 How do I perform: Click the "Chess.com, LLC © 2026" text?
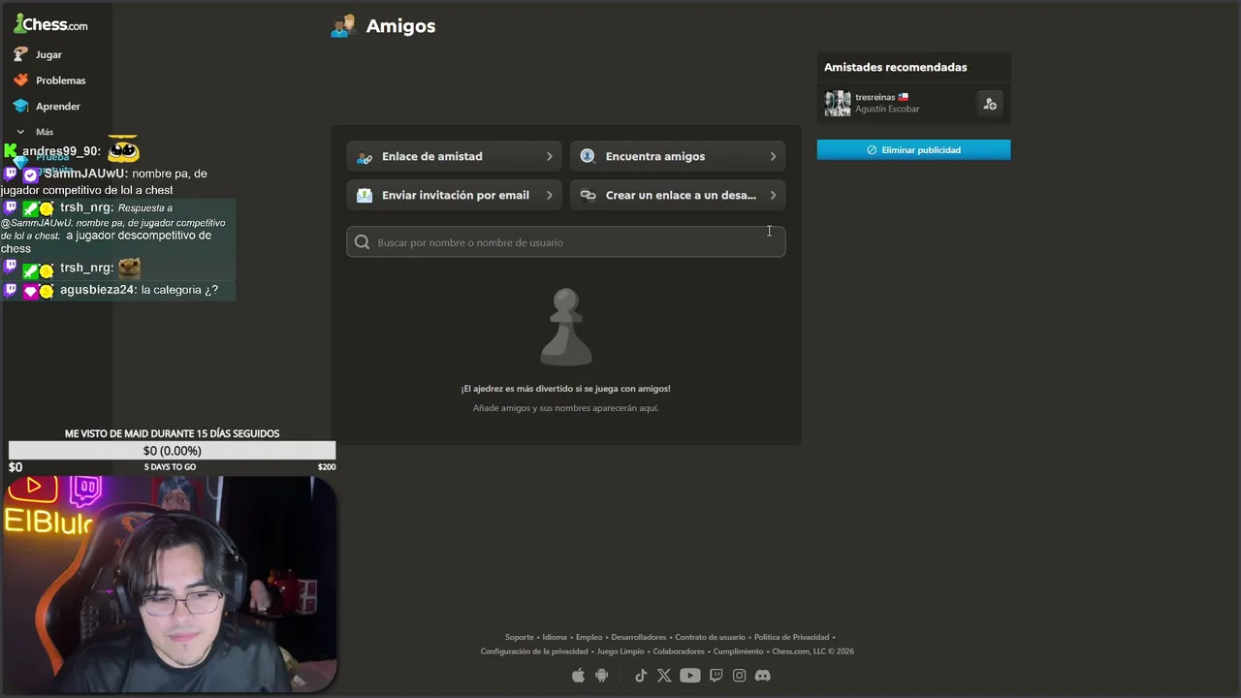tap(813, 651)
